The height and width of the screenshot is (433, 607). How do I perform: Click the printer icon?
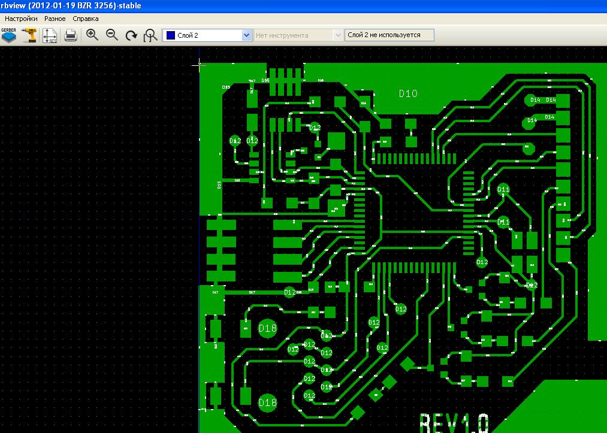tap(71, 35)
